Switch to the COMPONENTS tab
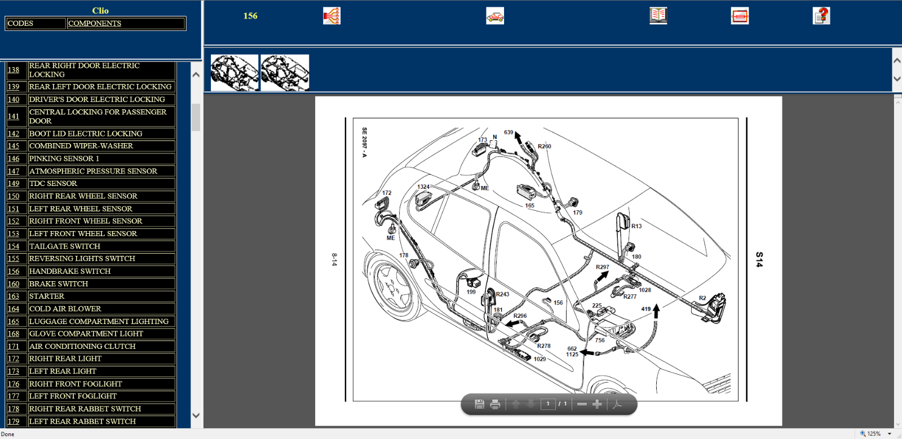Screen dimensions: 902x439 coord(95,23)
